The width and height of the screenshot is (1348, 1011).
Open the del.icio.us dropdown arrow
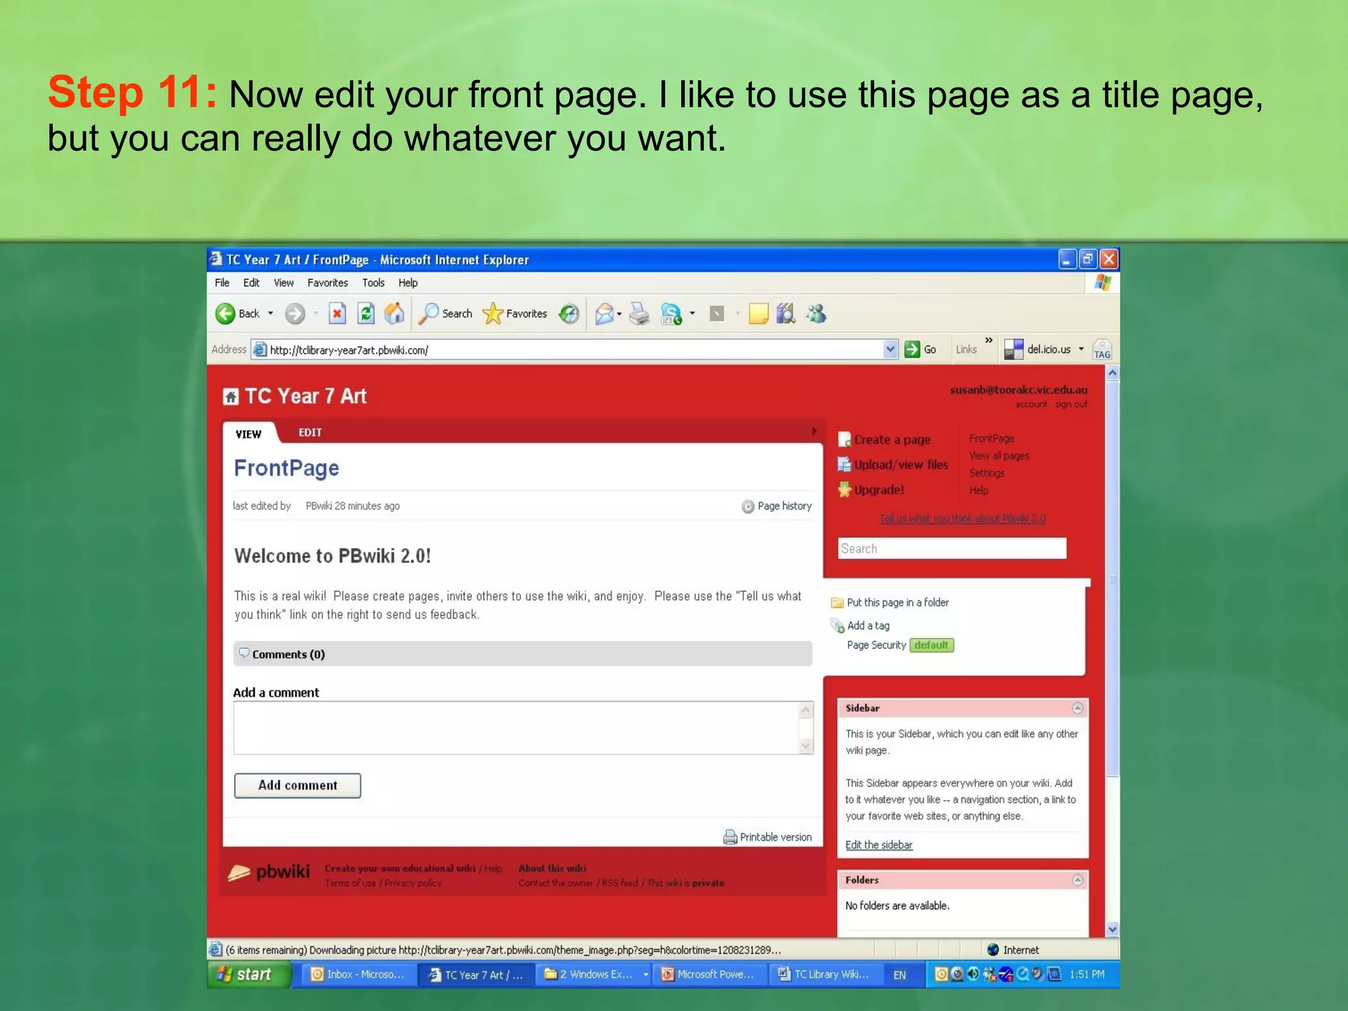[x=1081, y=349]
